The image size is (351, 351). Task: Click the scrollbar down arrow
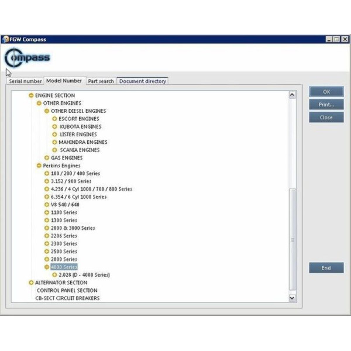tap(292, 298)
